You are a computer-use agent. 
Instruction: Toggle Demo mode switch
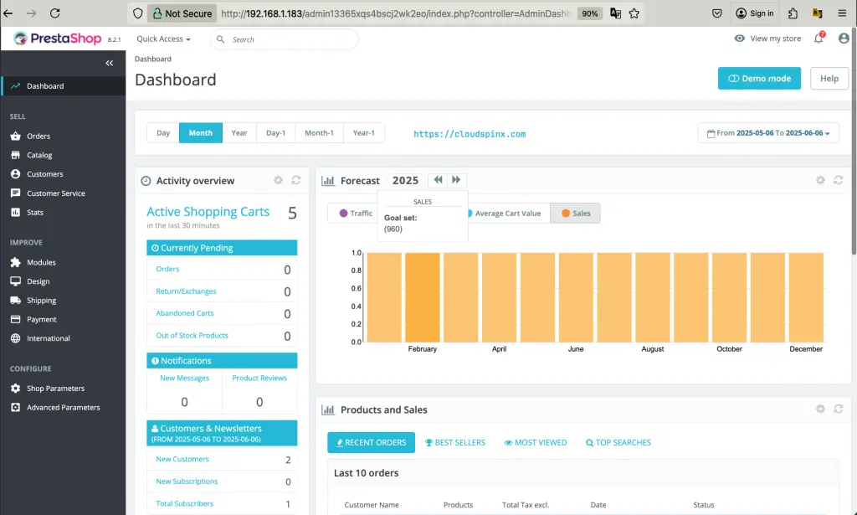coord(759,79)
